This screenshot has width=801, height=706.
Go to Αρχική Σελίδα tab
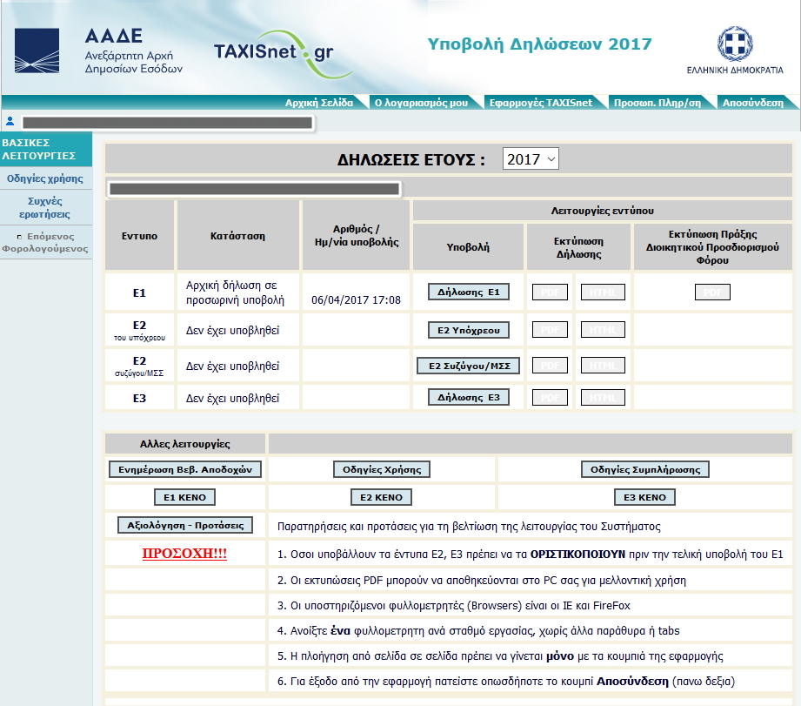(319, 103)
